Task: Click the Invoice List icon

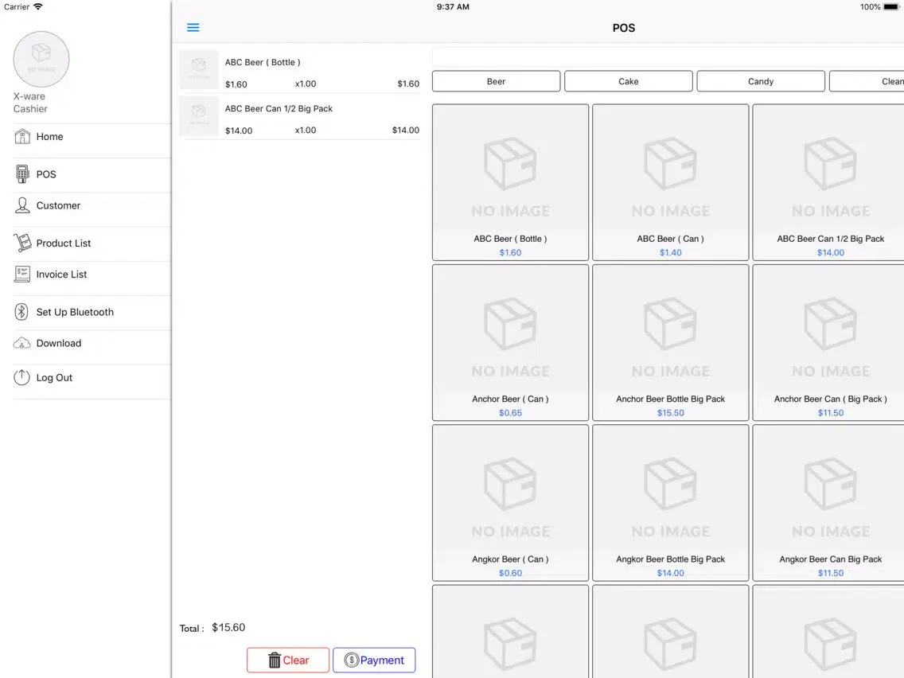Action: 22,275
